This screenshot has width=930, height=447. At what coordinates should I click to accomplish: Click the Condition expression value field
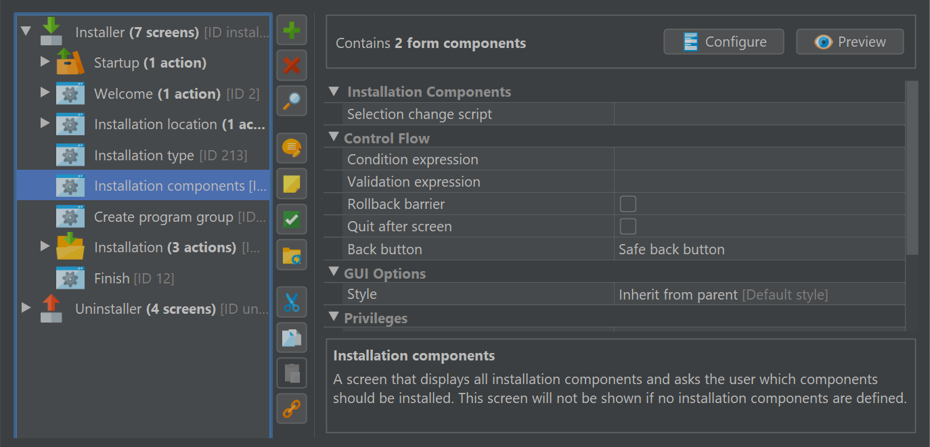coord(759,160)
